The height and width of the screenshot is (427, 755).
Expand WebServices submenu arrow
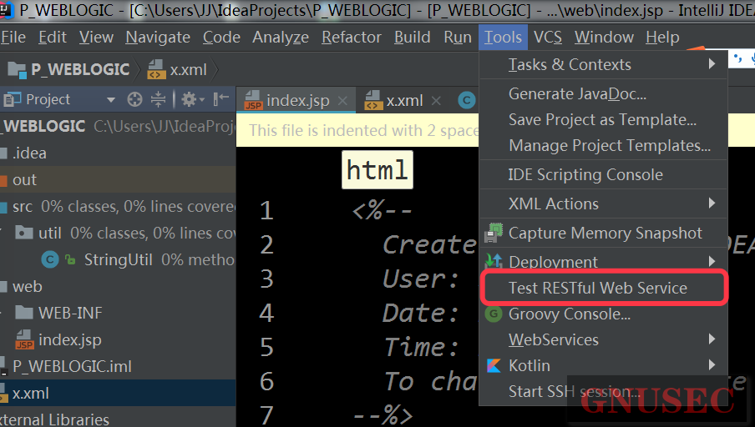pos(712,339)
